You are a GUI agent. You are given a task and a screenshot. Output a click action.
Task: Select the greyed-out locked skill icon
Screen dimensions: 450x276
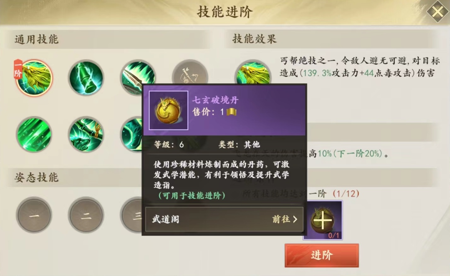190,72
